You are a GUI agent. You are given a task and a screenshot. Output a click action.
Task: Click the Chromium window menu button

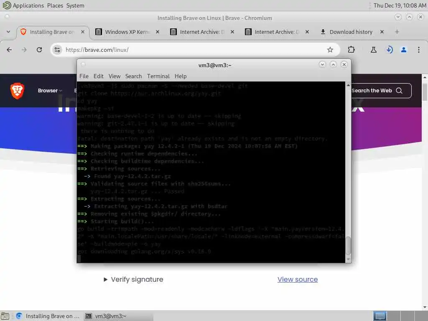7,17
